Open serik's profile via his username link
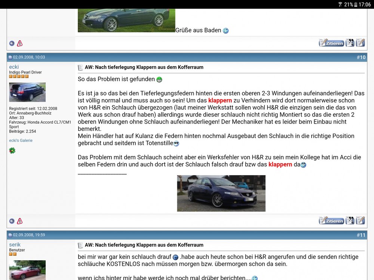 [x=15, y=244]
